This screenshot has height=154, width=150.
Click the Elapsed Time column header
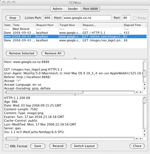pyautogui.click(x=135, y=25)
